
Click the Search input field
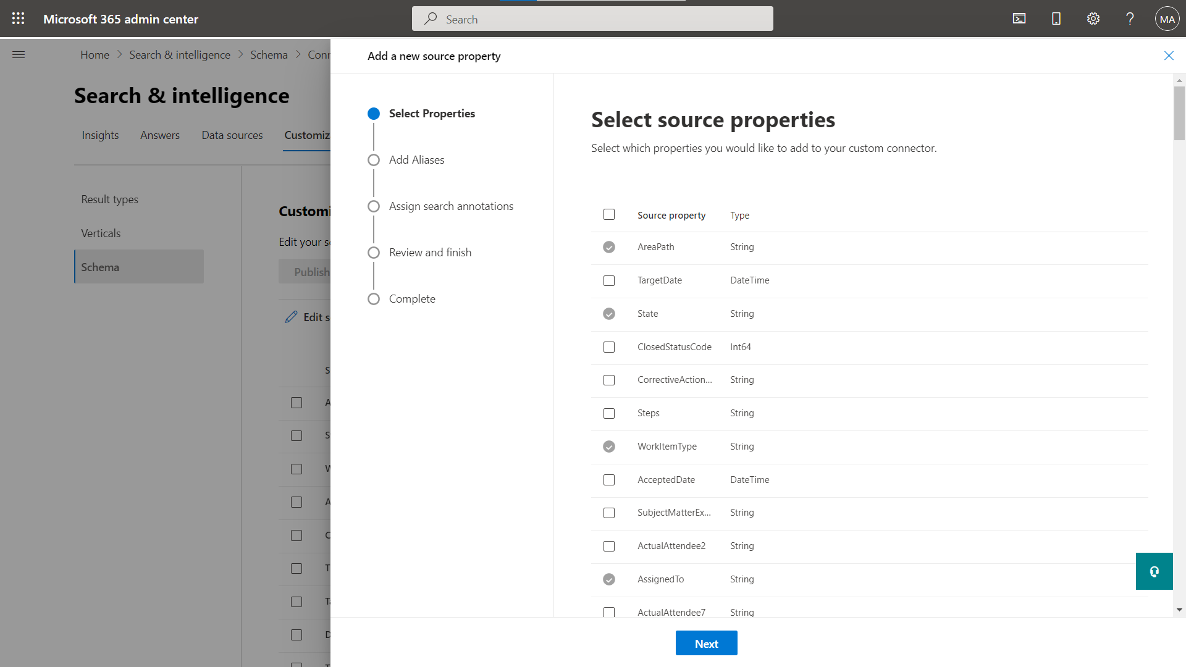pyautogui.click(x=592, y=18)
